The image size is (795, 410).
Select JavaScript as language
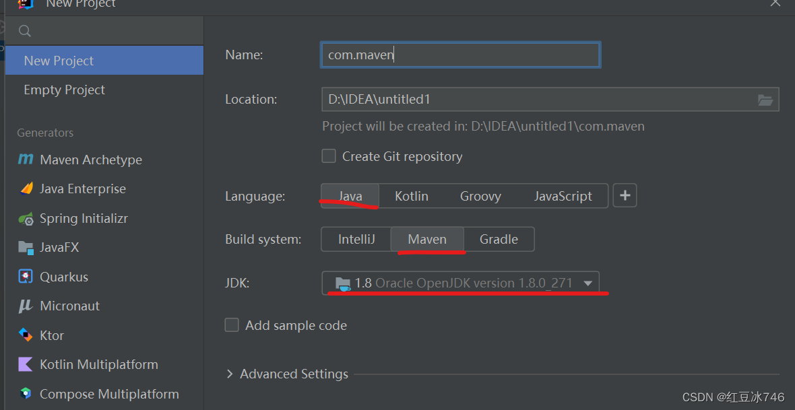[563, 196]
